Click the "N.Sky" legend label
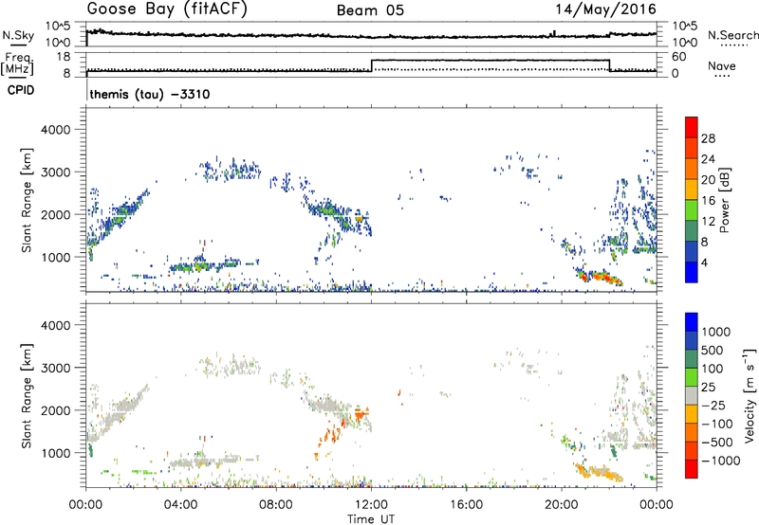The height and width of the screenshot is (525, 759). pos(18,35)
